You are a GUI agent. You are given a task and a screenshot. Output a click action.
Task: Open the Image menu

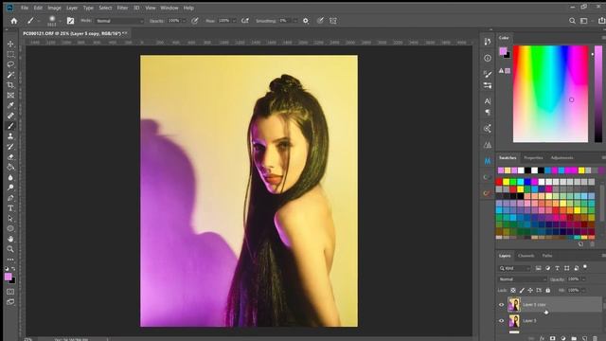pos(54,8)
